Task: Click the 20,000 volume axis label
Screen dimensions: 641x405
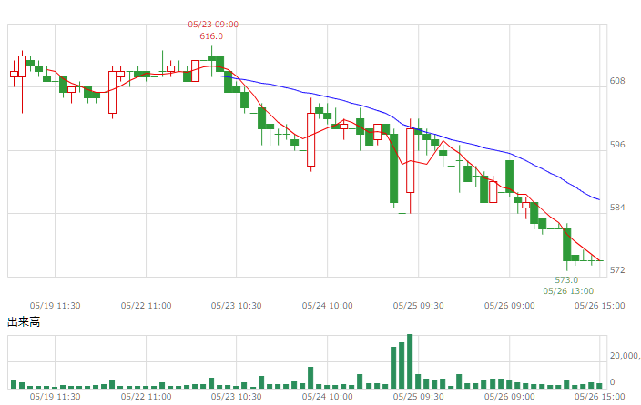Action: point(625,356)
